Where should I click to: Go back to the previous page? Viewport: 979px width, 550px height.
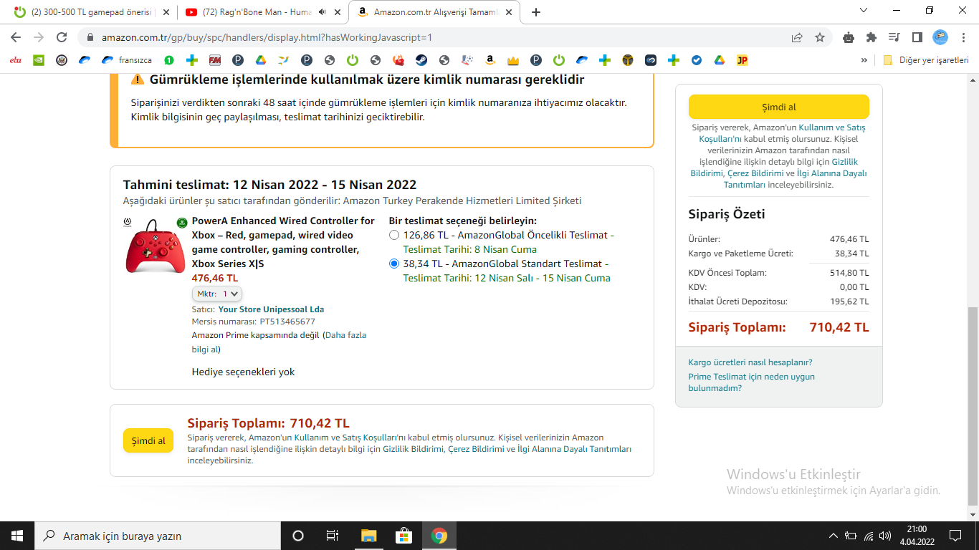pos(16,37)
